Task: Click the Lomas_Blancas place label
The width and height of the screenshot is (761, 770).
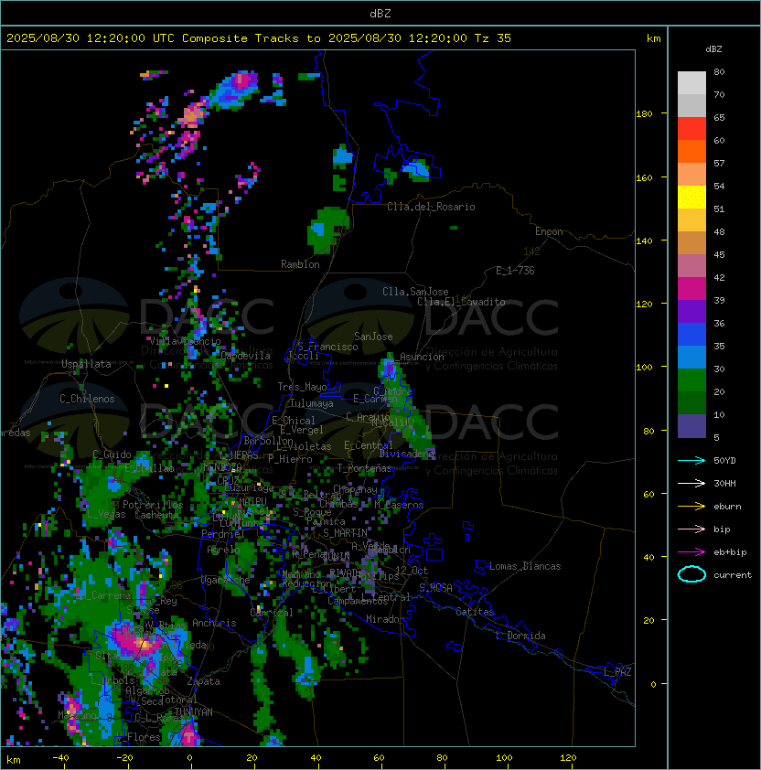Action: coord(525,566)
